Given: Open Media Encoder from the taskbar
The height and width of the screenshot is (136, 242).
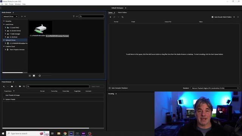Looking at the screenshot, I should coord(71,133).
